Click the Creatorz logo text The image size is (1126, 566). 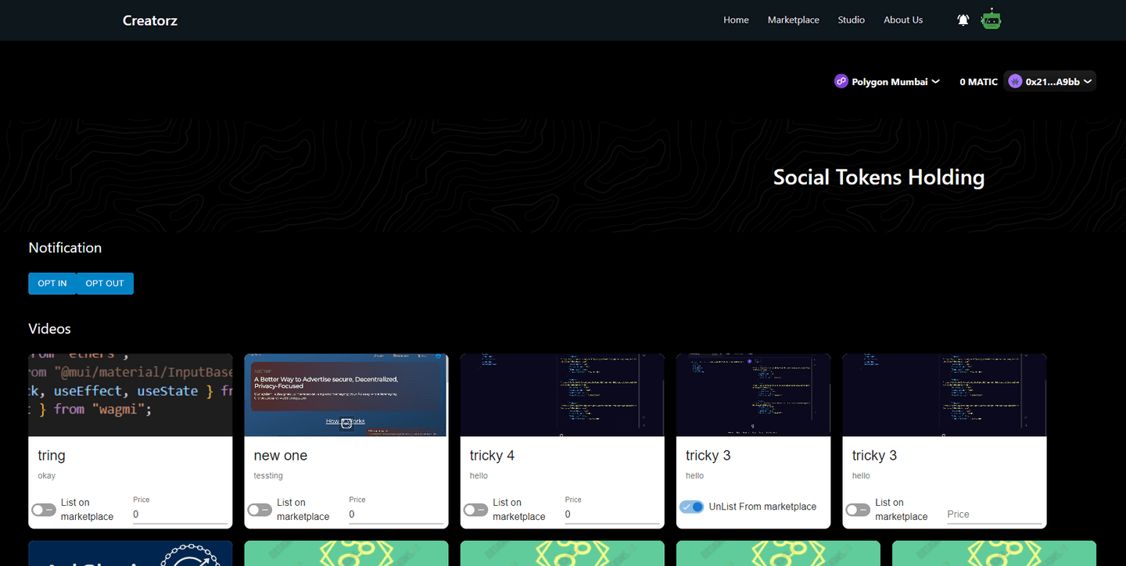(x=150, y=20)
